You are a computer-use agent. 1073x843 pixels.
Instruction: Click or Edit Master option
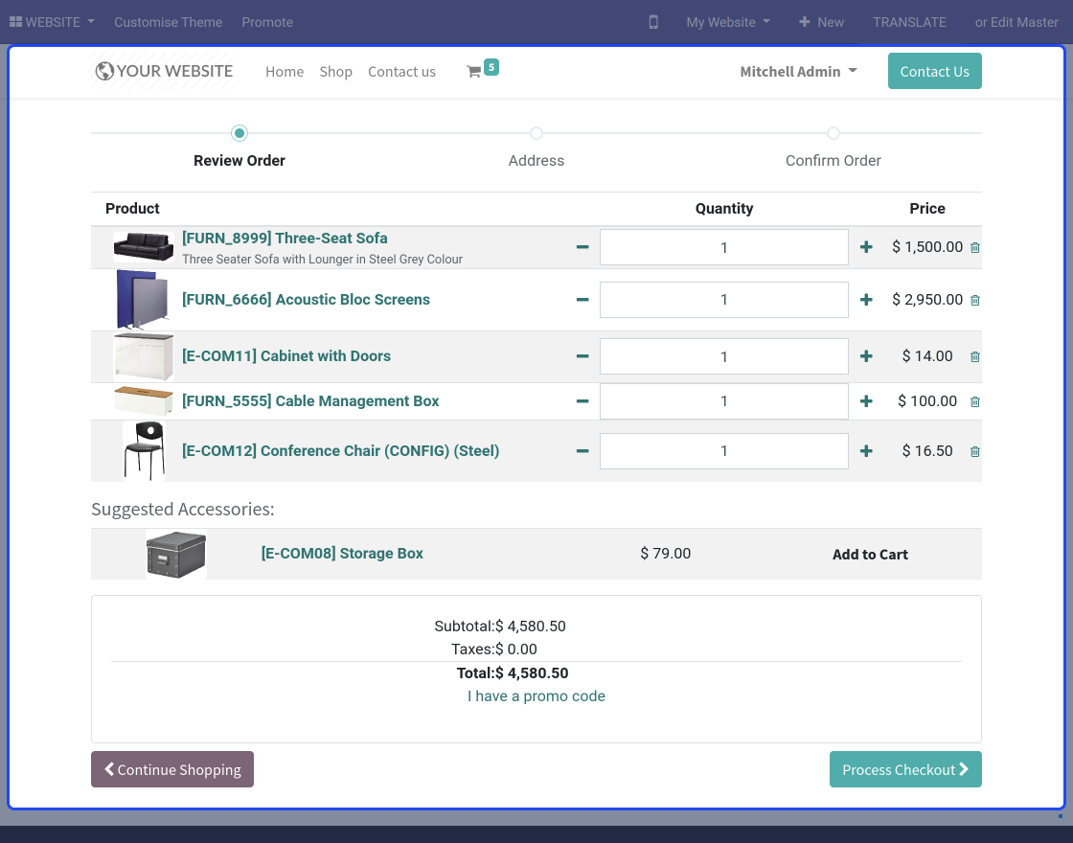[1016, 22]
